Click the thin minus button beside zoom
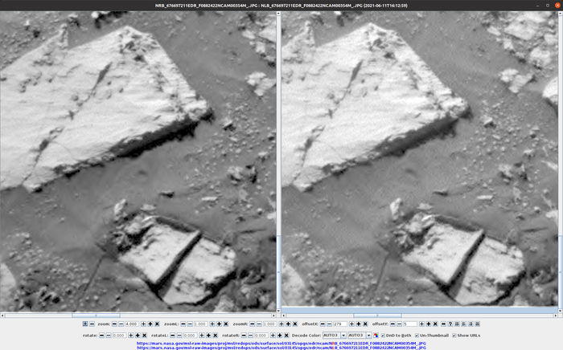Viewport: 563px width, 350px height. pyautogui.click(x=121, y=324)
